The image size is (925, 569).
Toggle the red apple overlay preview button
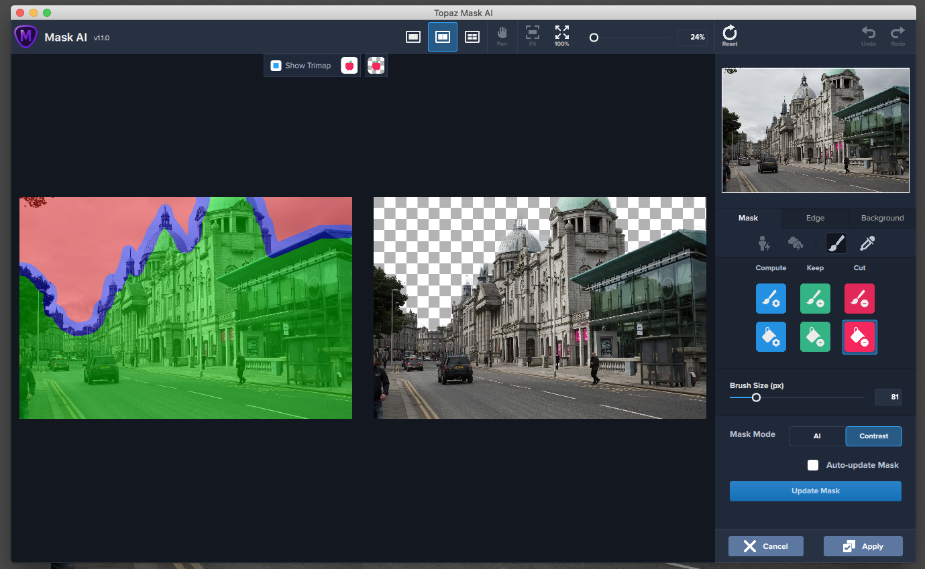pyautogui.click(x=349, y=66)
